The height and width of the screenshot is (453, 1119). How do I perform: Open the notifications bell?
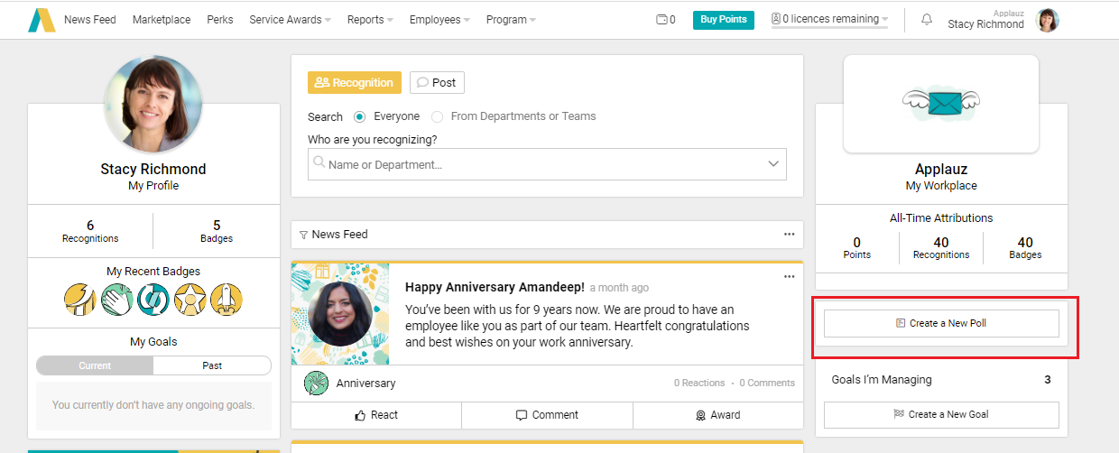tap(927, 20)
